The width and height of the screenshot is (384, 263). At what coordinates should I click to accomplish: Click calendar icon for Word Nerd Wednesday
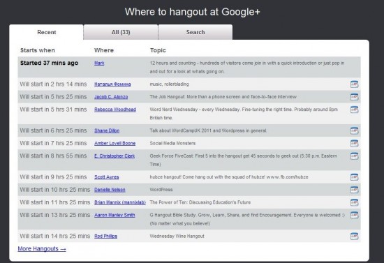[354, 110]
